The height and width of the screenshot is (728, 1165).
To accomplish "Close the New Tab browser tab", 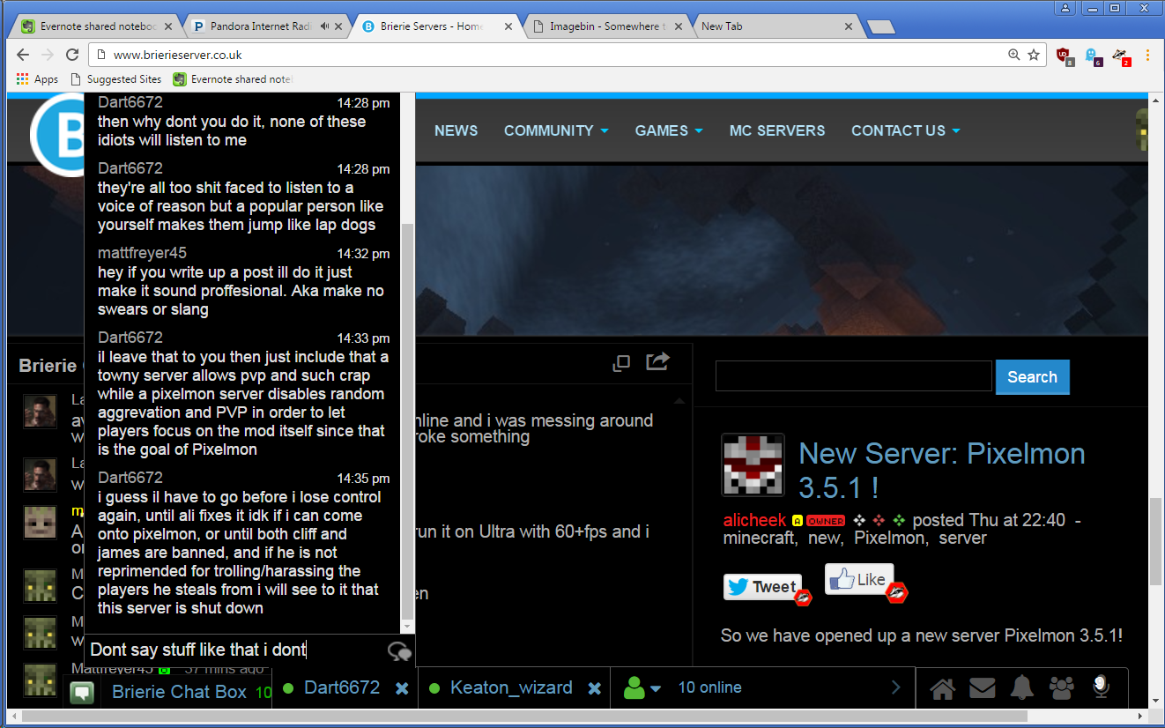I will [x=849, y=26].
